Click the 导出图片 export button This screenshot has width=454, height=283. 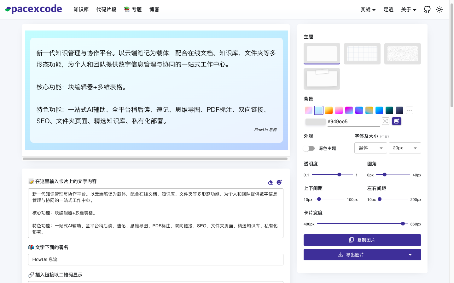[x=351, y=255]
